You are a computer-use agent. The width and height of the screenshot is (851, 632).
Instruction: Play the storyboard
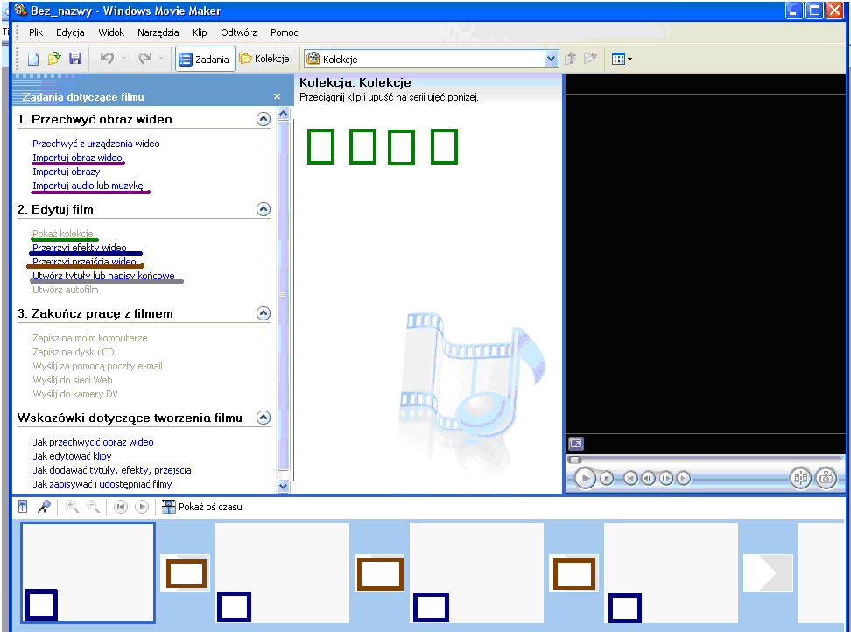(x=142, y=507)
